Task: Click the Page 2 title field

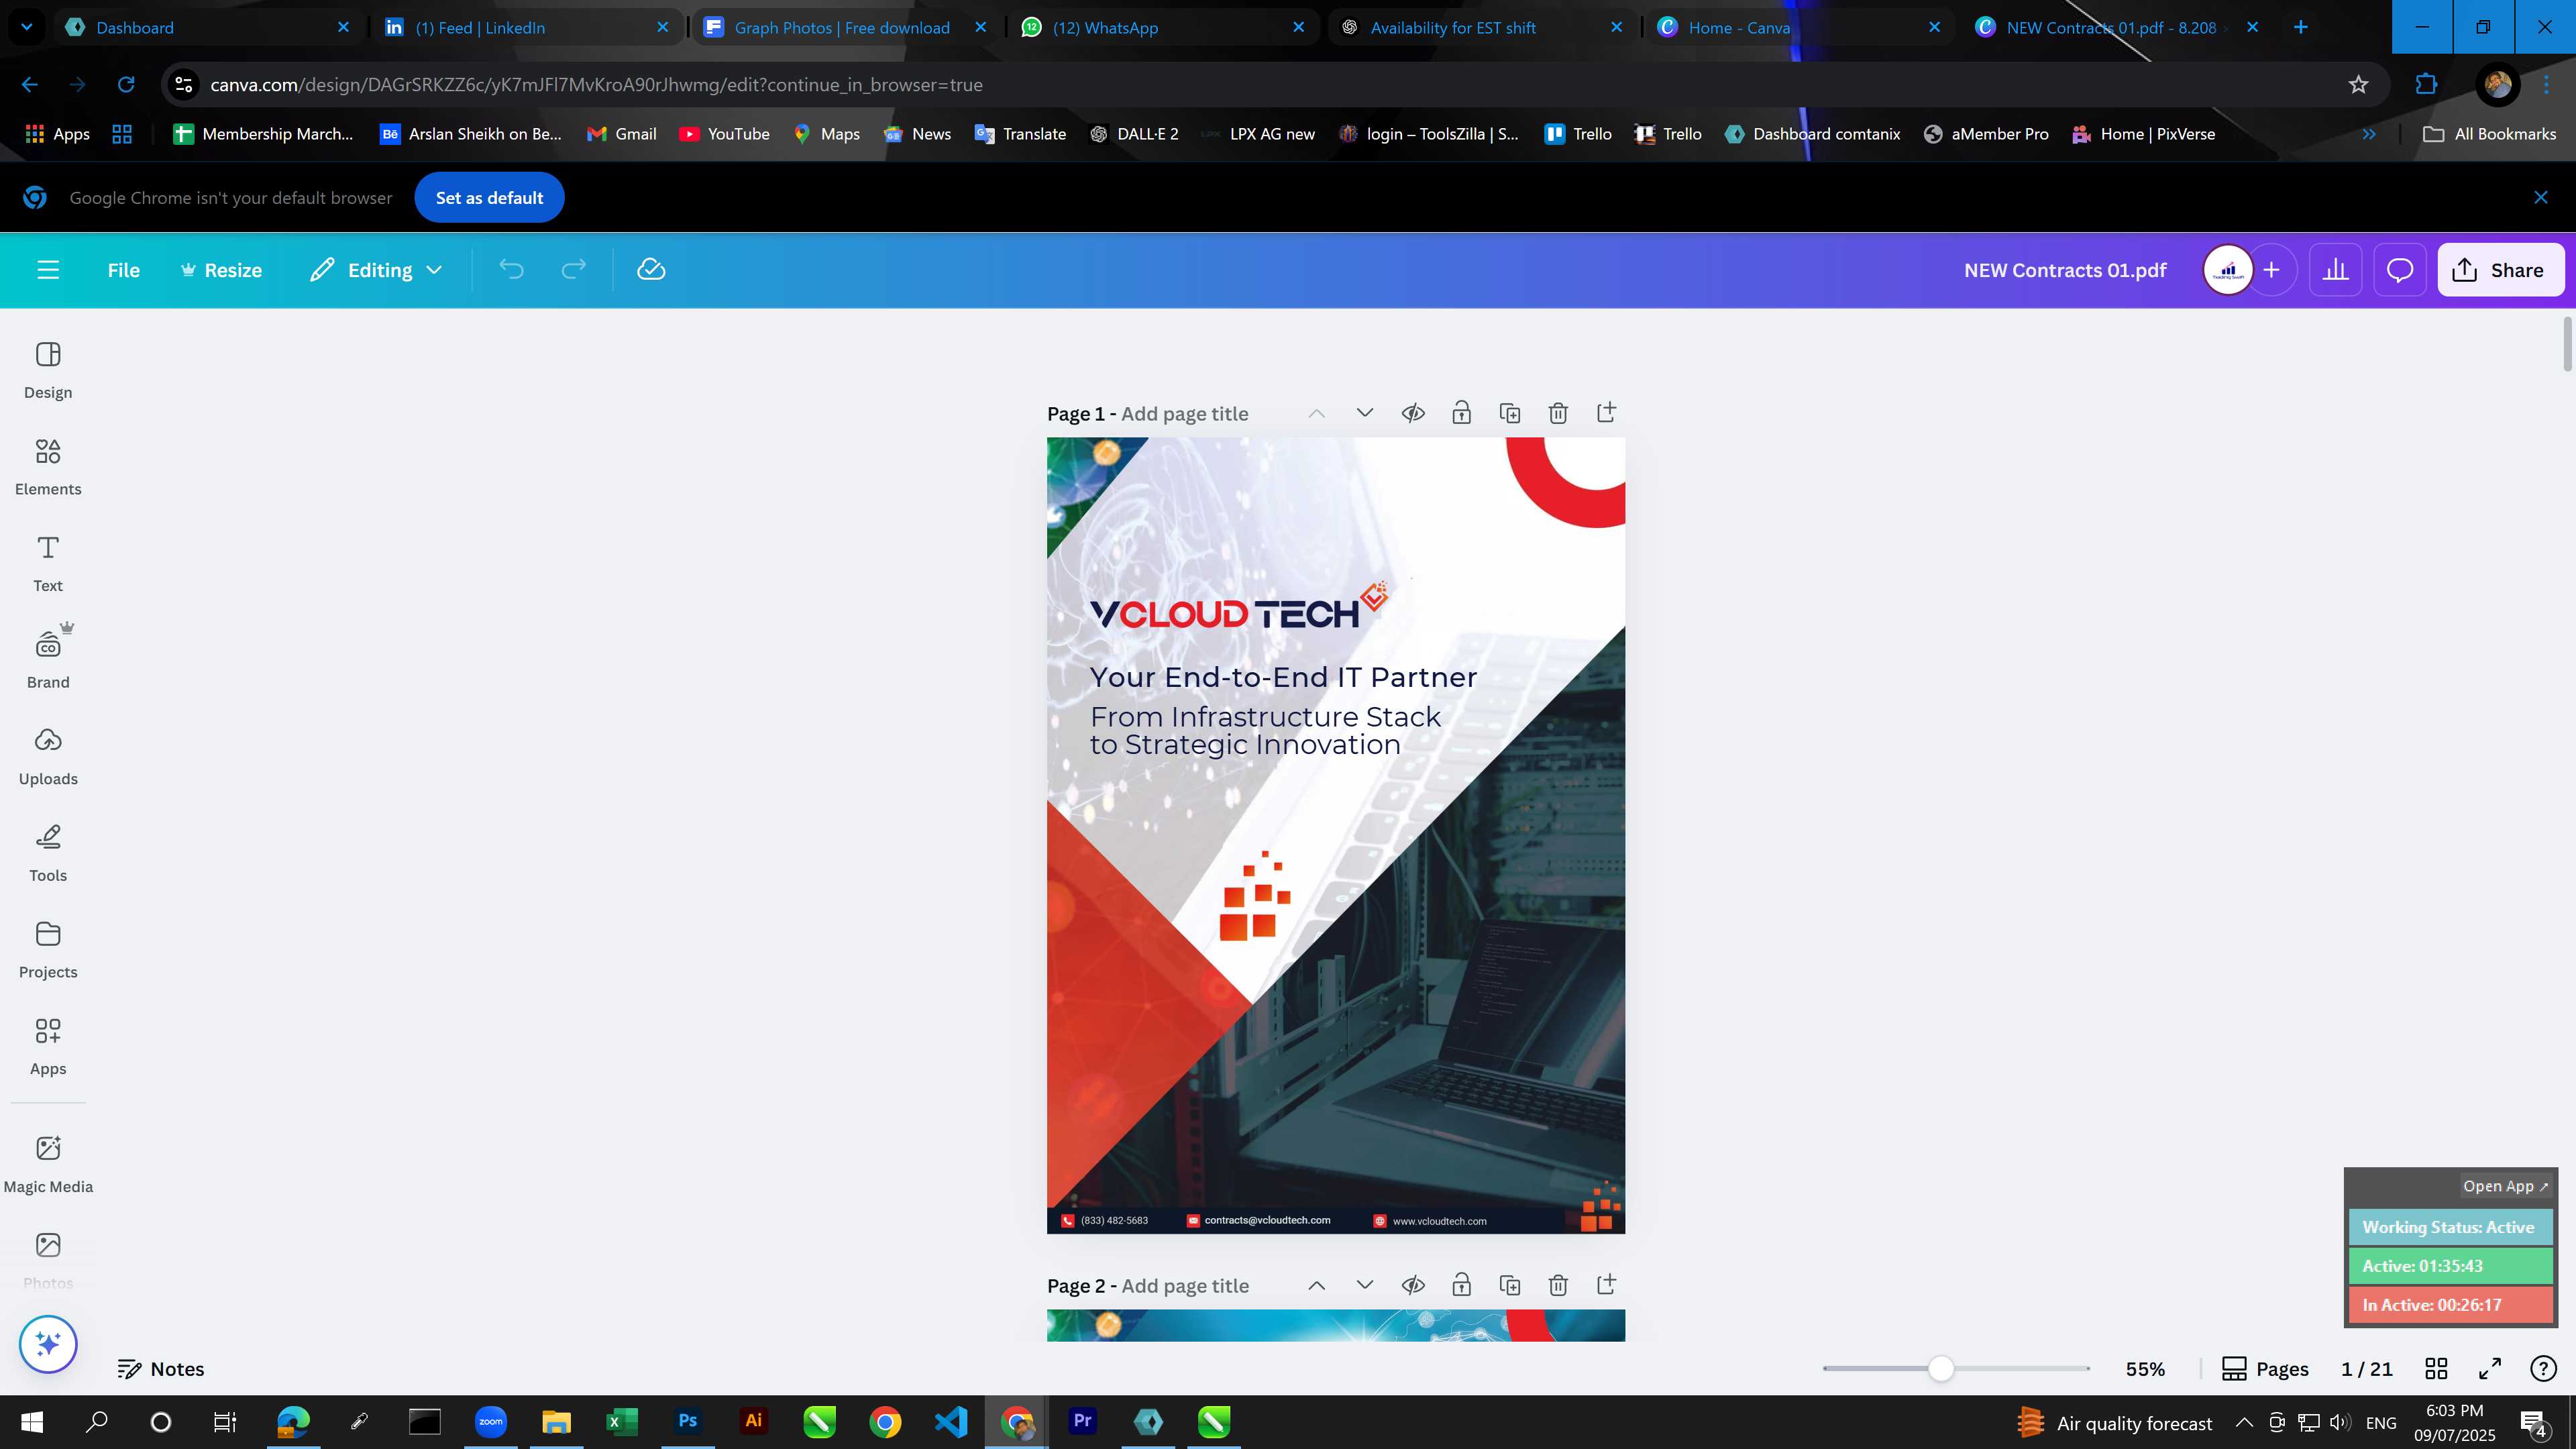Action: 1184,1286
